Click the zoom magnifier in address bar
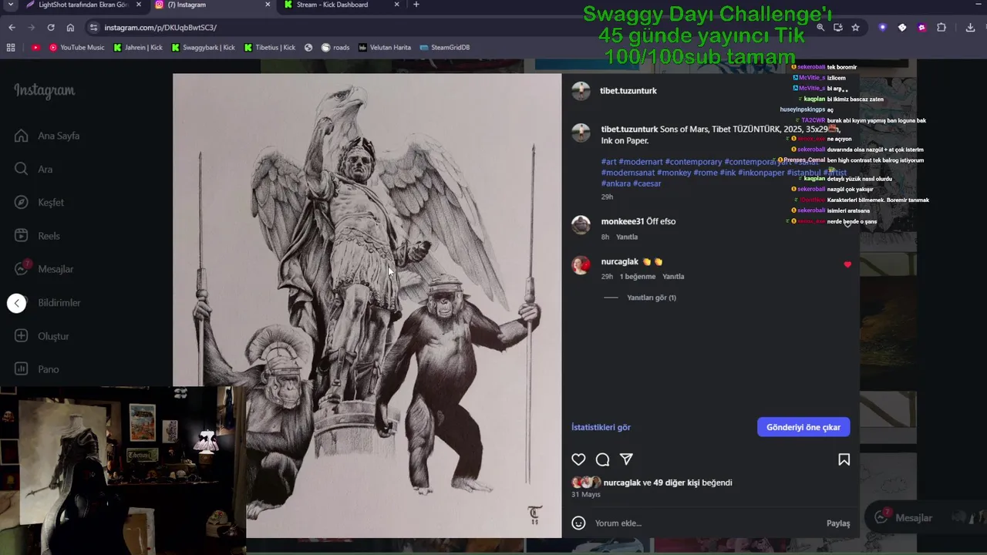The image size is (987, 555). 821,28
